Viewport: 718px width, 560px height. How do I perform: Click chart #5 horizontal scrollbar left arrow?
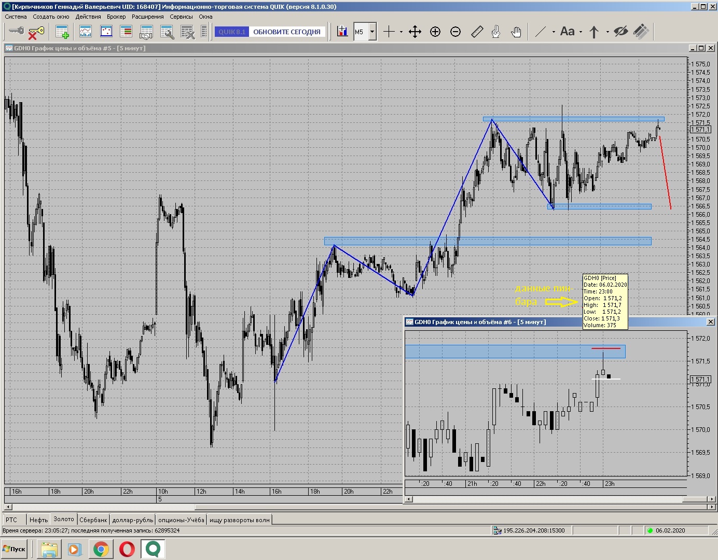[7, 507]
